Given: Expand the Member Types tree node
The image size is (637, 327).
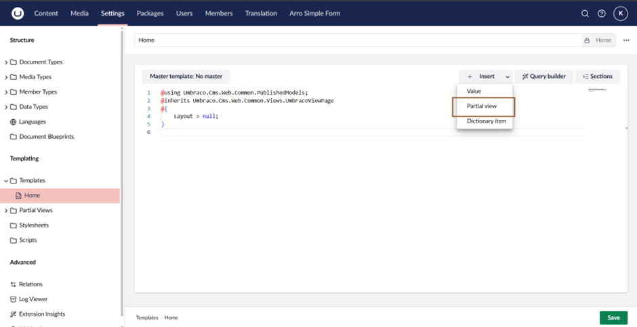Looking at the screenshot, I should tap(6, 92).
